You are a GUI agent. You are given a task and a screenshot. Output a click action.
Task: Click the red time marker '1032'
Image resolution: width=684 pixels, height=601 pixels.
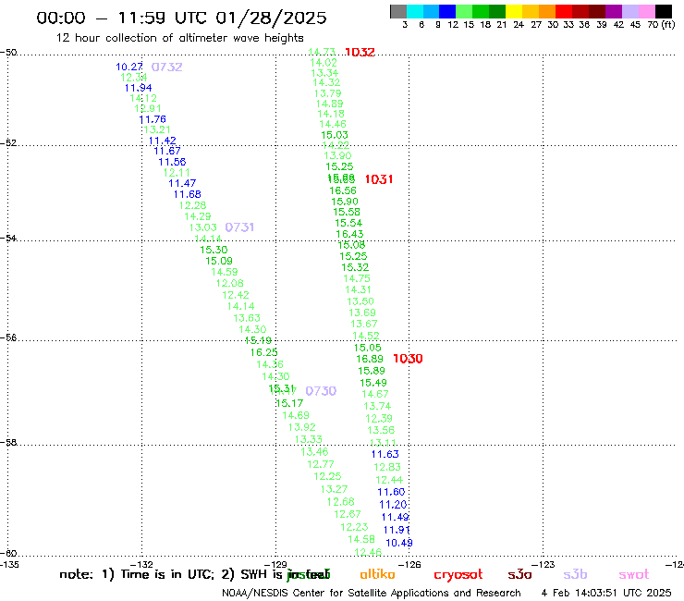coord(360,53)
